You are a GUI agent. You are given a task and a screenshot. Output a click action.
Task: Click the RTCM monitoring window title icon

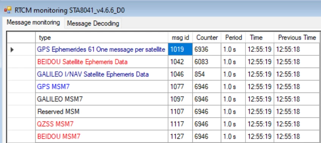pyautogui.click(x=8, y=10)
